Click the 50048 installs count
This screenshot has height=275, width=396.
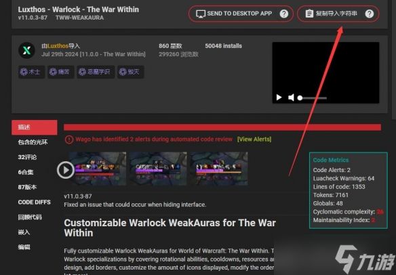223,46
